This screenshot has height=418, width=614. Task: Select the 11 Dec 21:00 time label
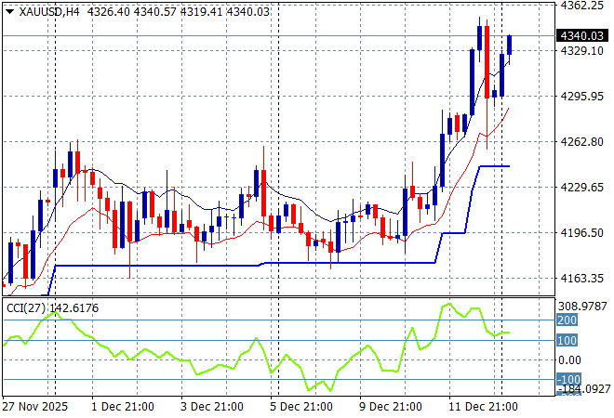[x=481, y=407]
